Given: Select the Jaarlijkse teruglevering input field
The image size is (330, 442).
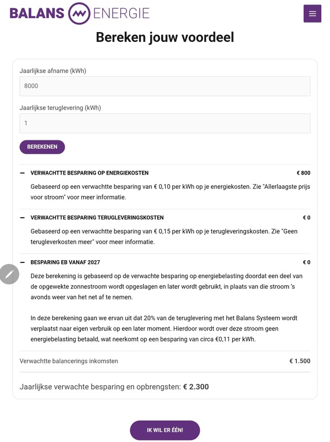Looking at the screenshot, I should point(165,124).
